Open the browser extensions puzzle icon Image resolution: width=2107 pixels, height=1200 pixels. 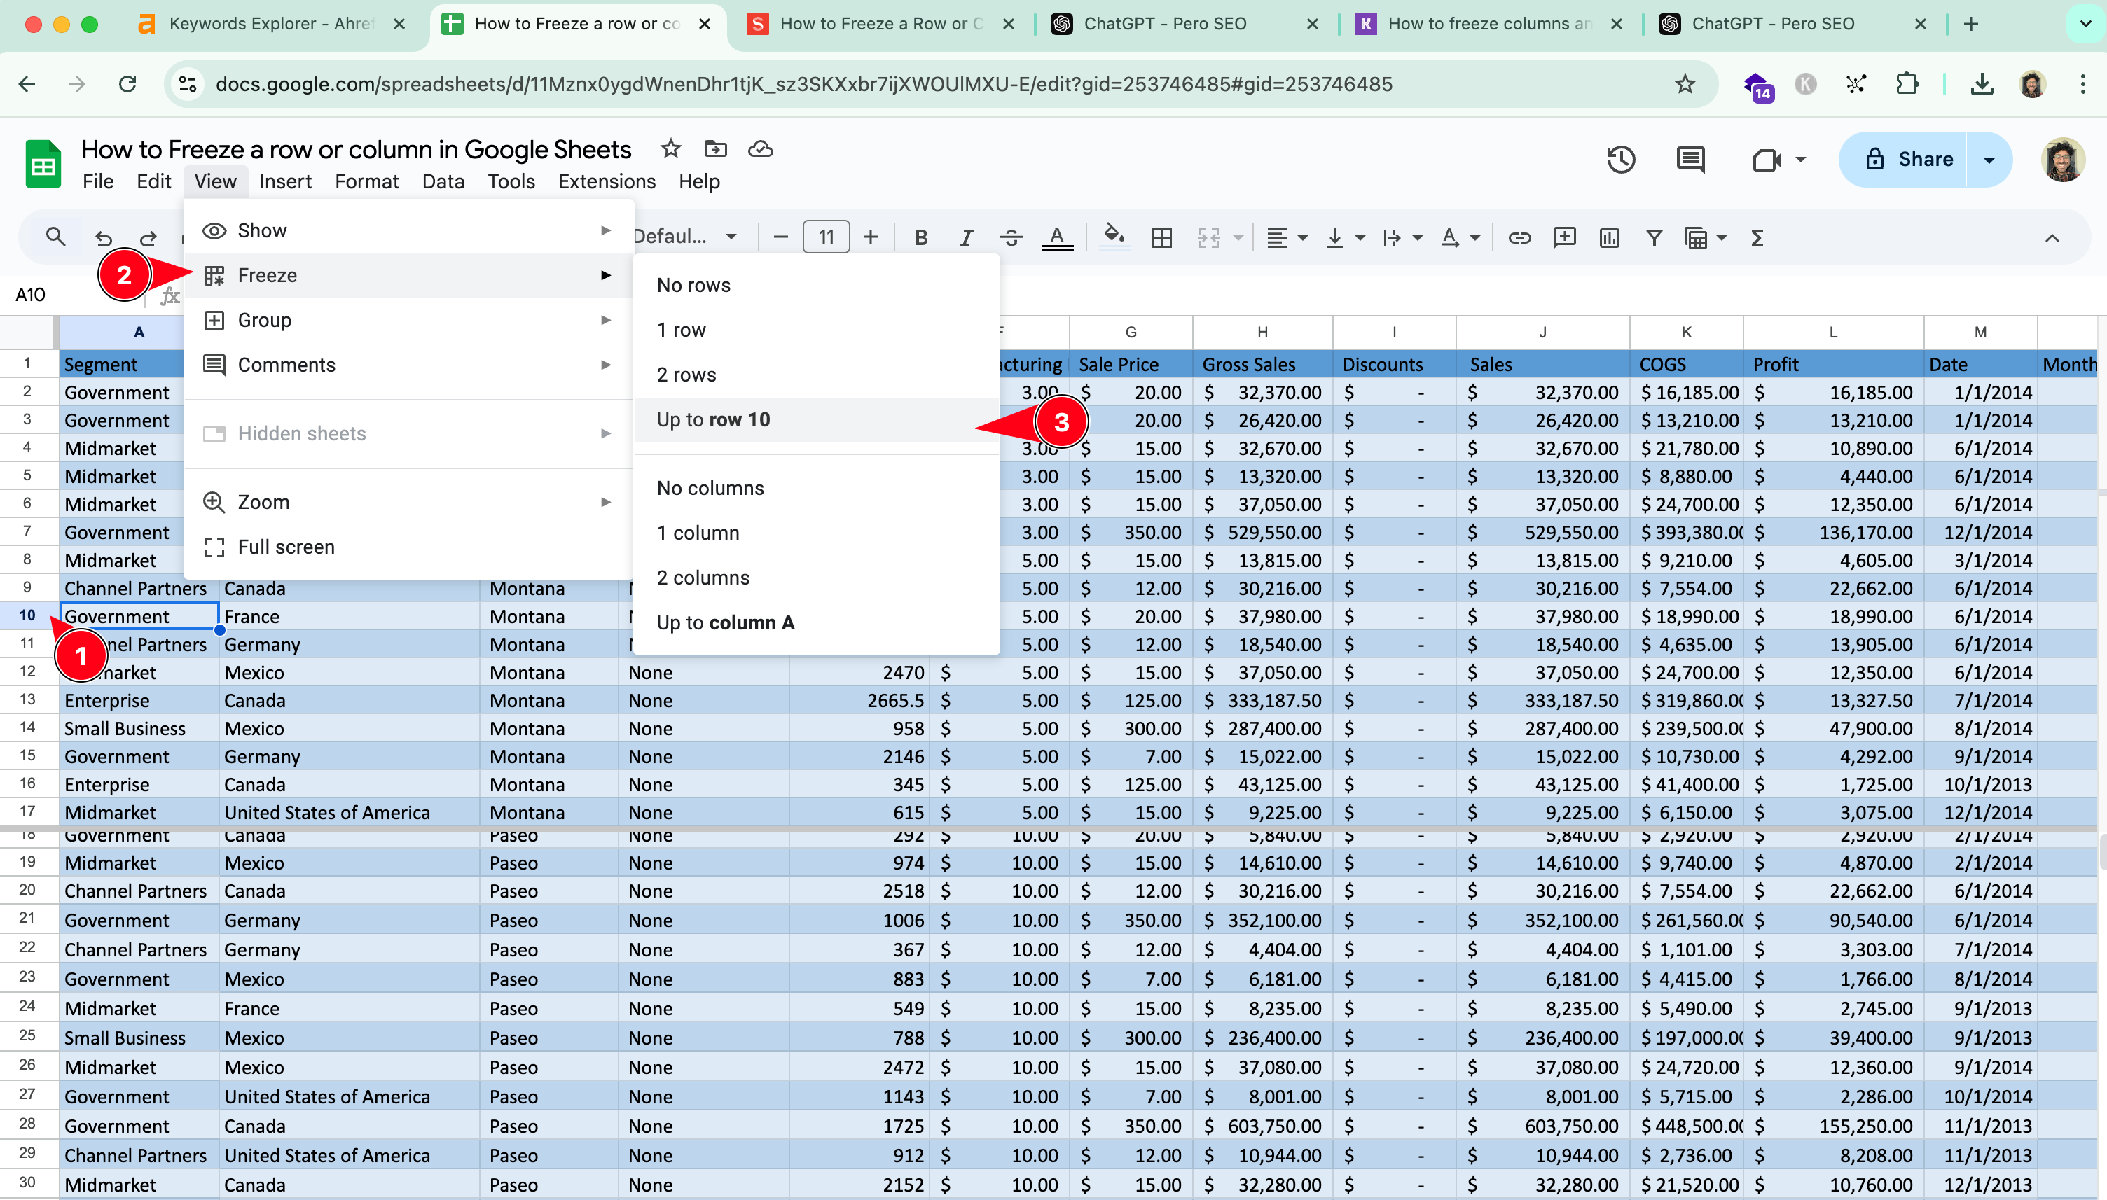(x=1907, y=83)
